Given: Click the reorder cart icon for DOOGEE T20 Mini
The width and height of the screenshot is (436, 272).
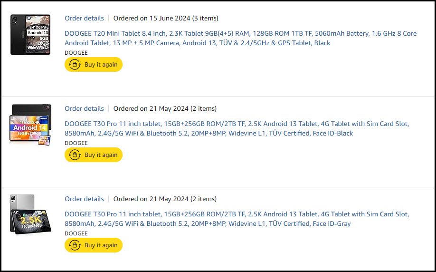Looking at the screenshot, I should pos(75,65).
